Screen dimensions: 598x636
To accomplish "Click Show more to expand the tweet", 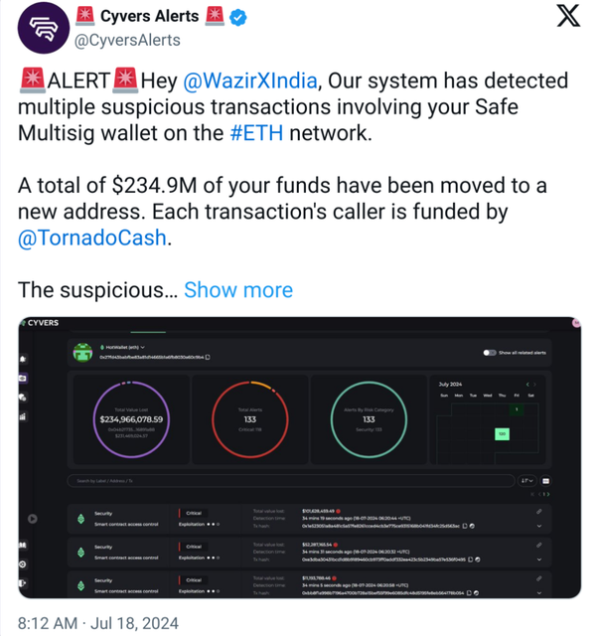I will coord(238,290).
